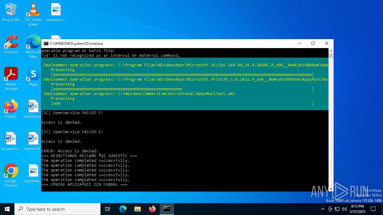The height and width of the screenshot is (215, 383).
Task: Click the C:\WINDOWS\system32\cmd.exe title text
Action: (76, 44)
